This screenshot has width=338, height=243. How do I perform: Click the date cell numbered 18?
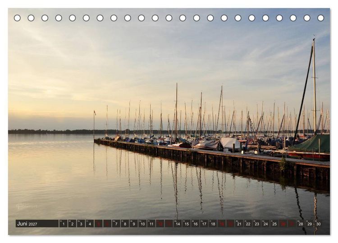(213, 224)
